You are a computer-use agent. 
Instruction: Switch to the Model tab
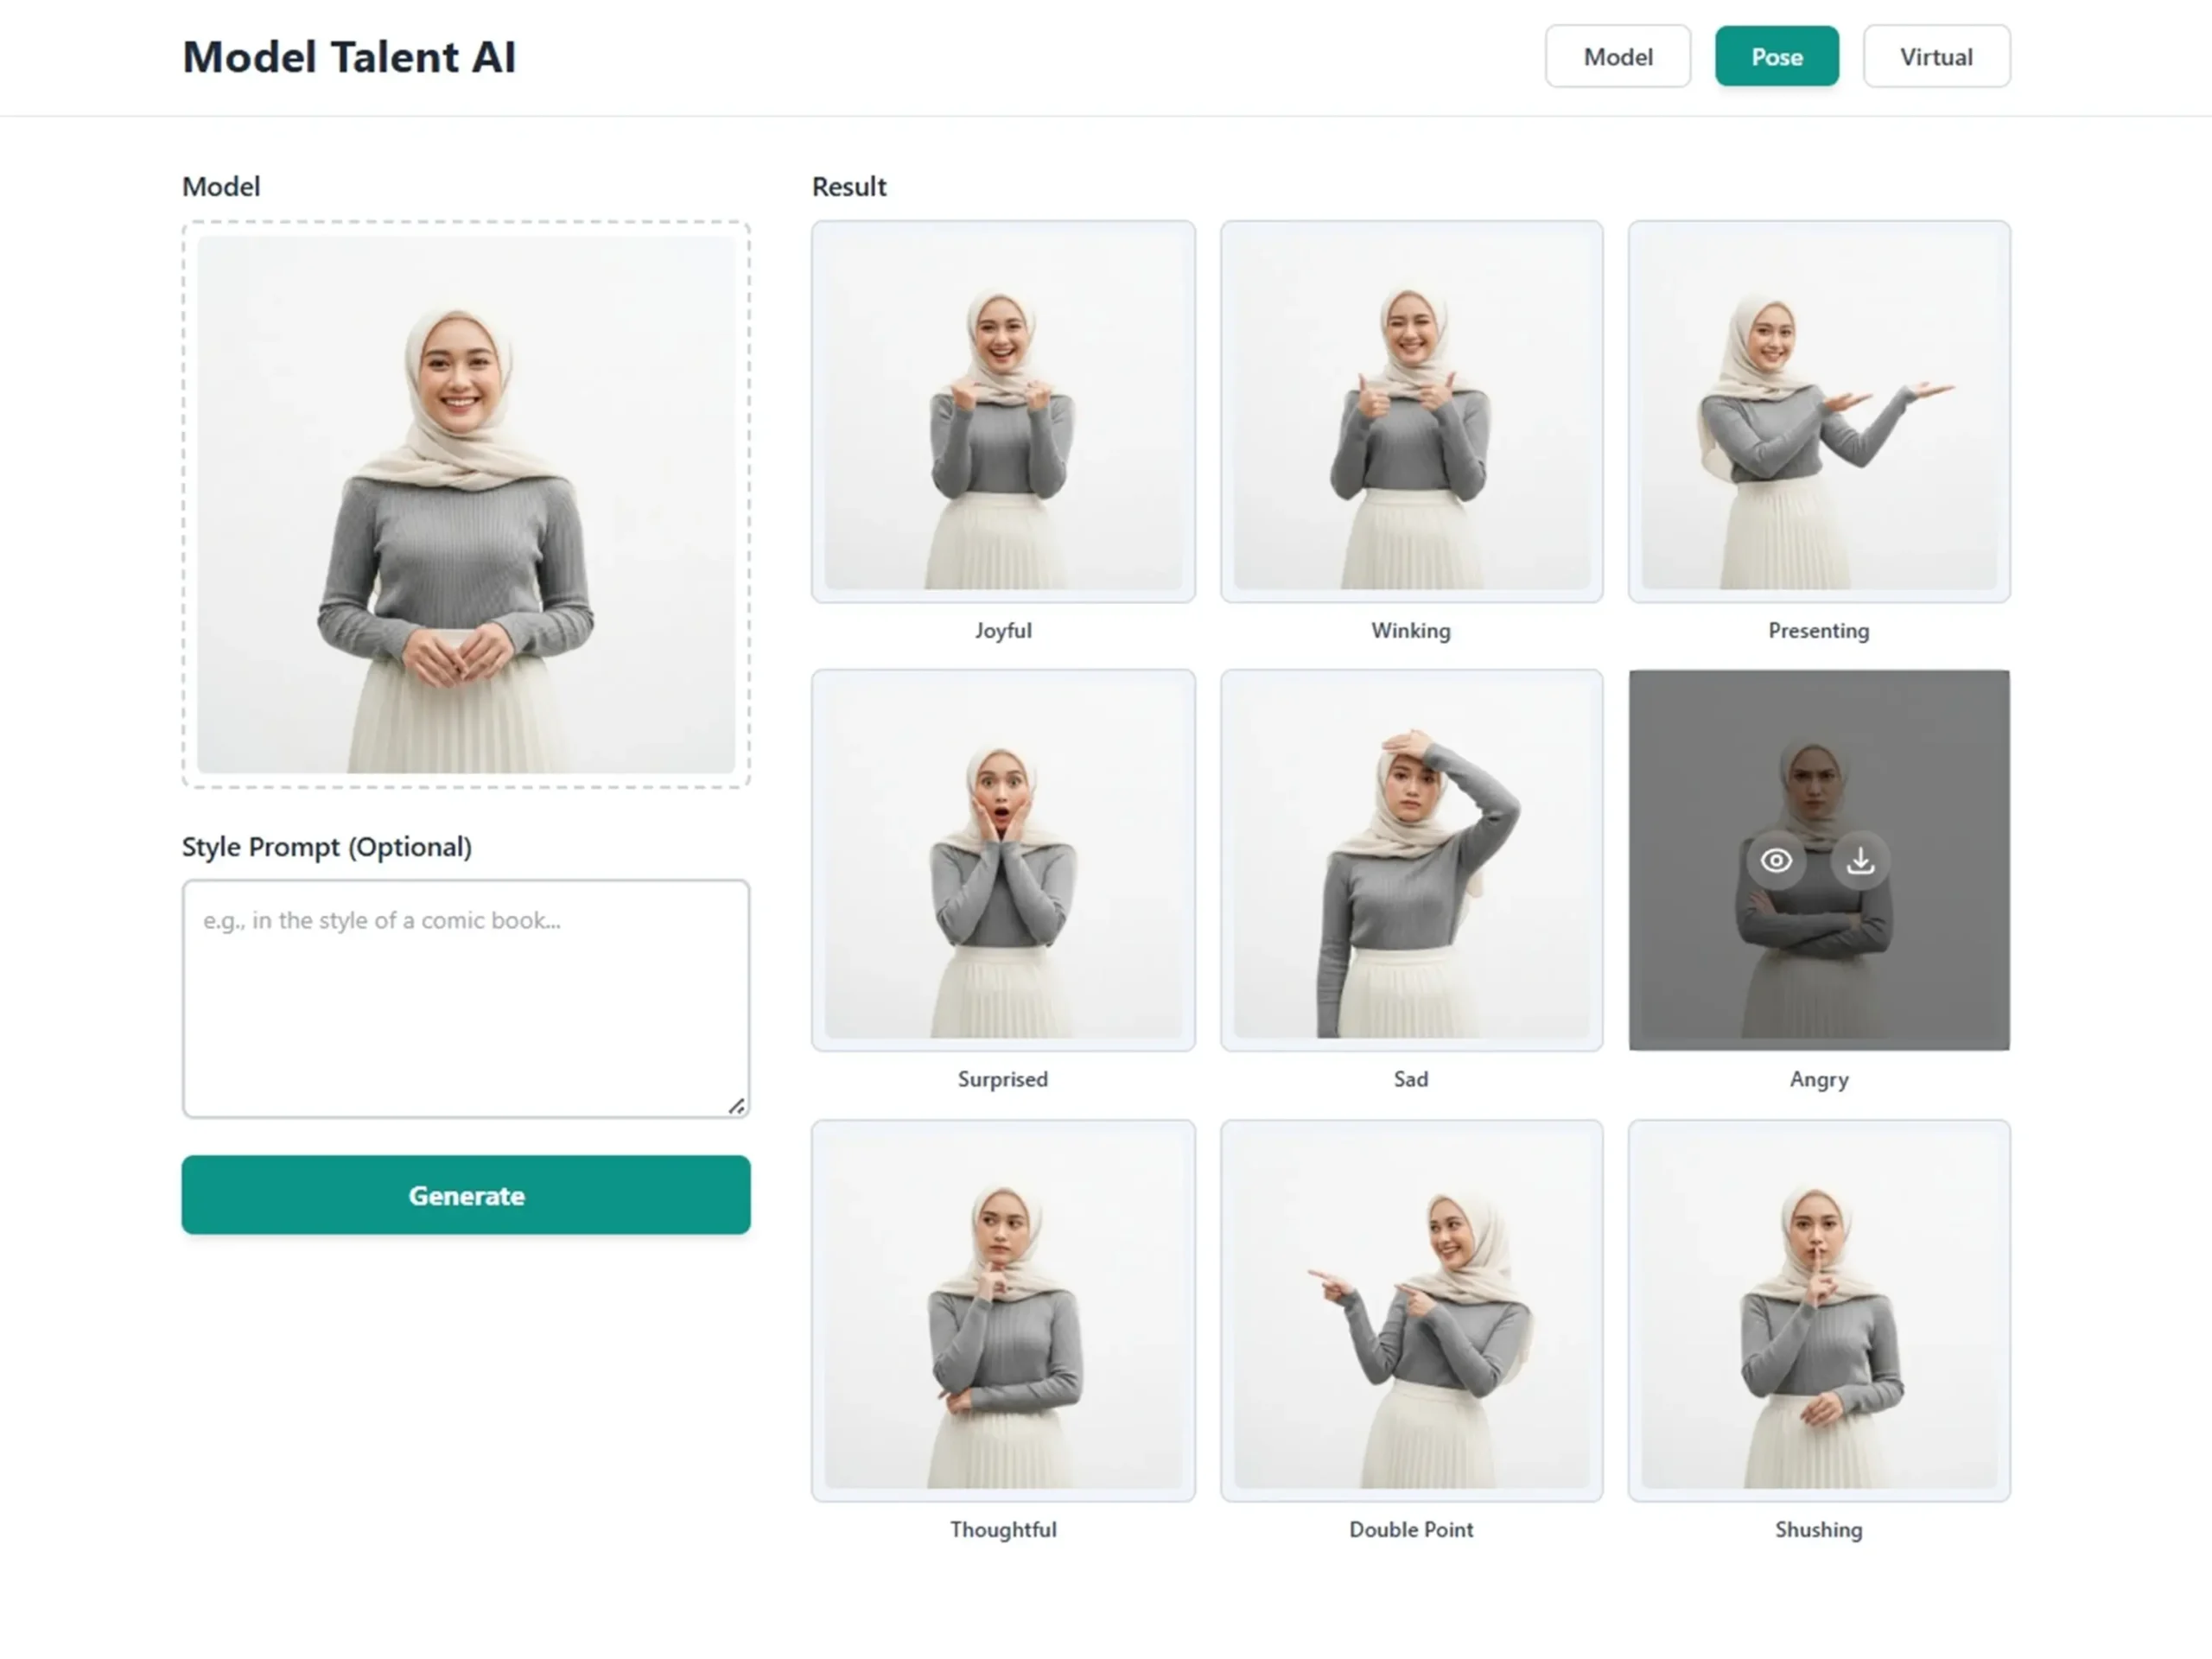(x=1617, y=57)
